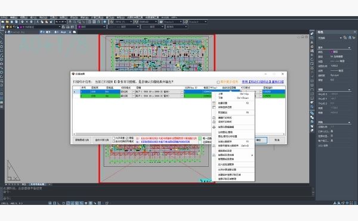
Task: Click the New file icon in toolbar
Action: click(x=2, y=22)
